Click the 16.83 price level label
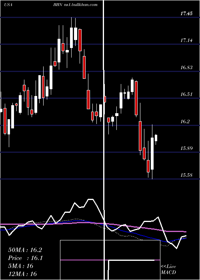The height and width of the screenshot is (280, 200). click(x=186, y=67)
